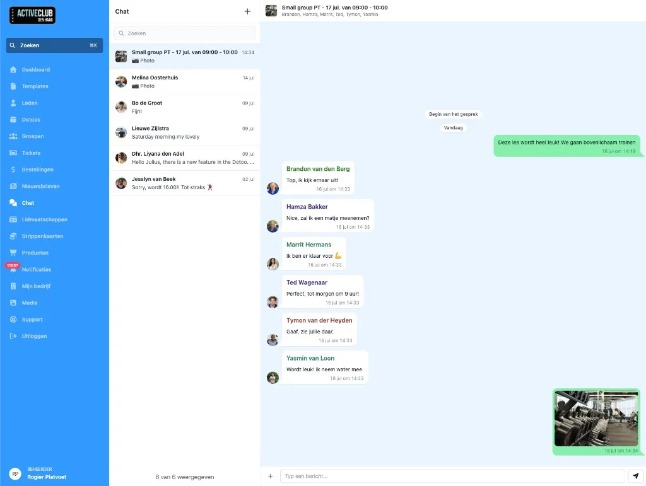Viewport: 646px width, 486px height.
Task: Click the Support lifebuoy icon
Action: [13, 320]
